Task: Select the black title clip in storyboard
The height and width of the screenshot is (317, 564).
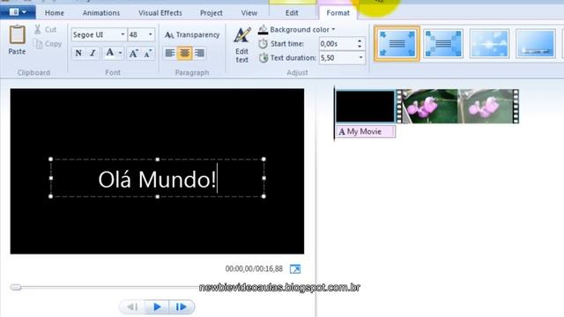Action: point(365,107)
